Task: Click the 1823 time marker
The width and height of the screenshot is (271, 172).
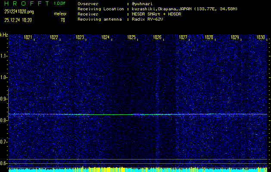Action: pos(80,37)
